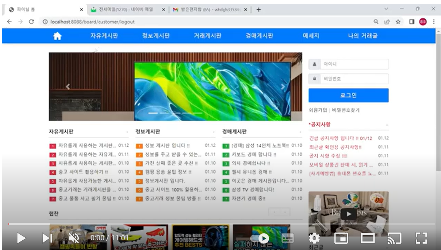This screenshot has height=250, width=441.
Task: Open more of 자유게시판 section arrow
Action: coord(127,132)
